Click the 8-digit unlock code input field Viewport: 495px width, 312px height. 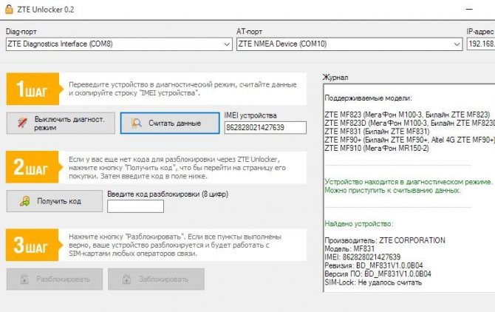[135, 206]
